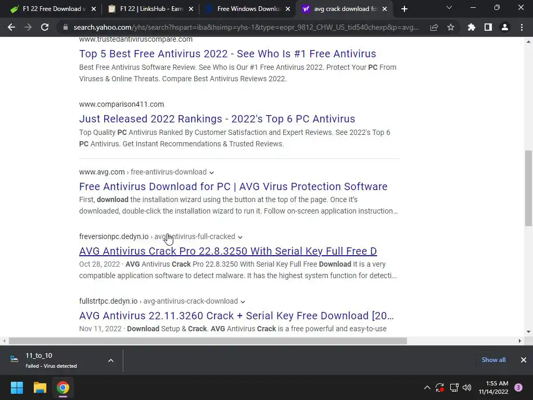The height and width of the screenshot is (400, 533).
Task: Click the vertical scrollbar thumb
Action: tap(528, 188)
